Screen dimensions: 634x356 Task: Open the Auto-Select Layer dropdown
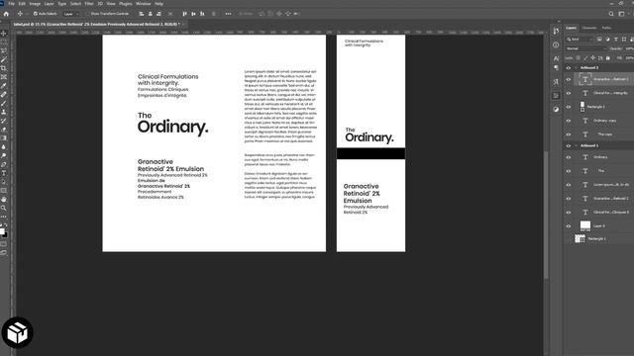point(71,14)
